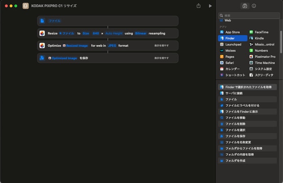Click the Auto Height field
283x183 pixels.
pyautogui.click(x=114, y=33)
